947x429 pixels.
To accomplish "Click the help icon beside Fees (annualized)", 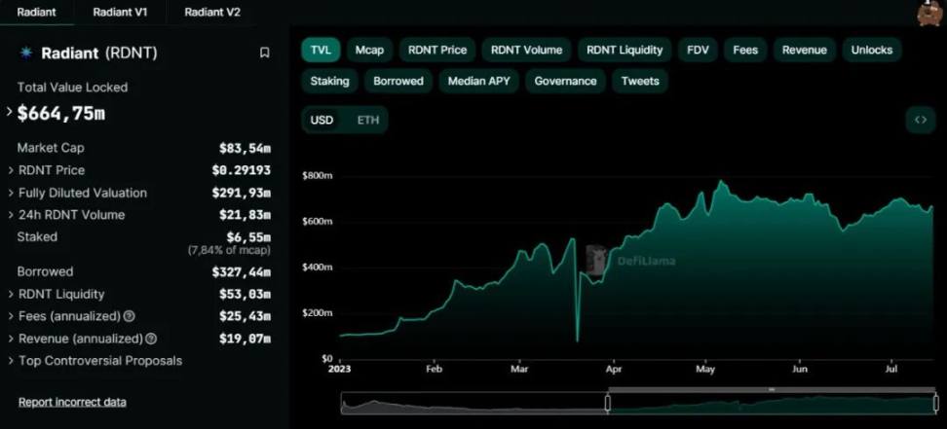I will pos(130,316).
